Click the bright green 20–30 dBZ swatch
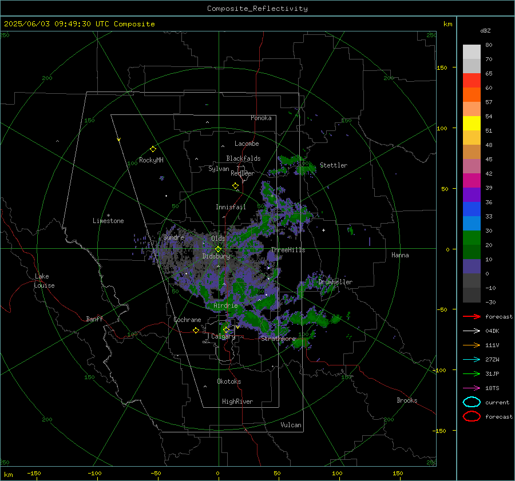The width and height of the screenshot is (515, 481). point(472,238)
